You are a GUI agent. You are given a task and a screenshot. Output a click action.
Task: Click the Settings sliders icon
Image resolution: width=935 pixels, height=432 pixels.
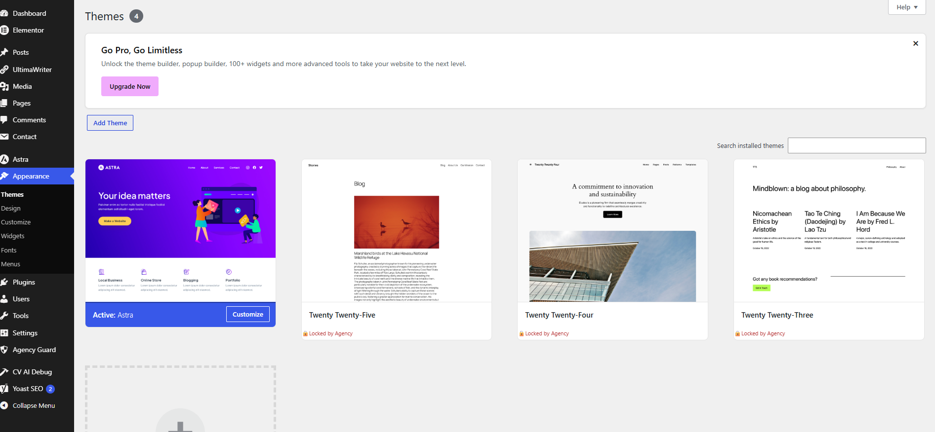(x=4, y=333)
